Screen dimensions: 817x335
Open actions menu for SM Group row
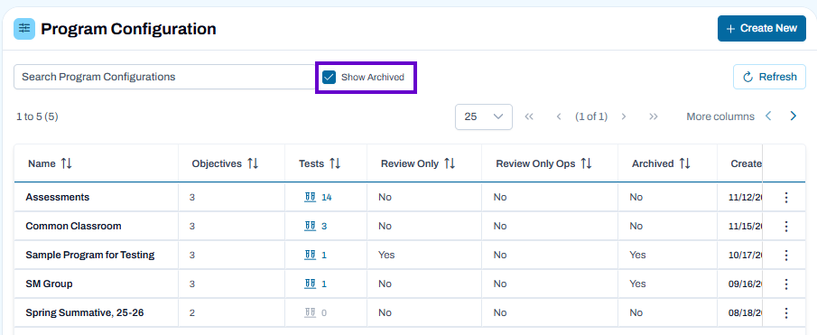point(786,284)
